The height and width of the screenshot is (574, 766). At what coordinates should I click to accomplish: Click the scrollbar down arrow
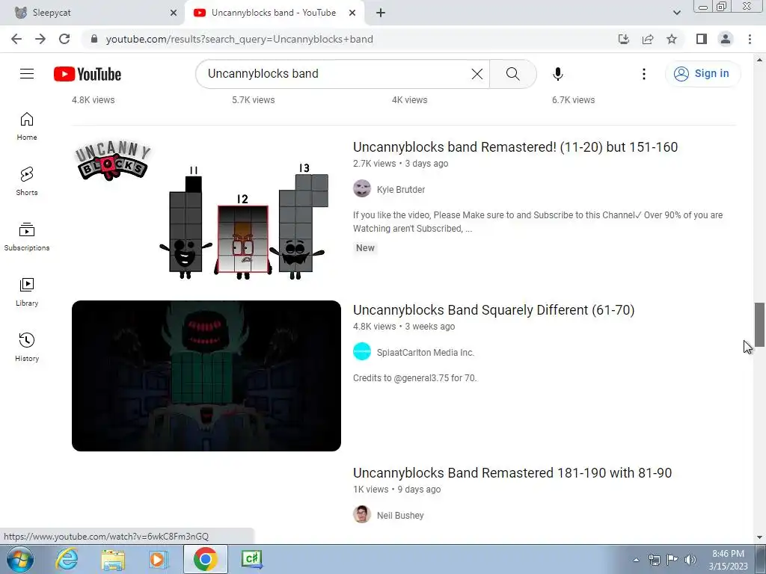pyautogui.click(x=759, y=537)
